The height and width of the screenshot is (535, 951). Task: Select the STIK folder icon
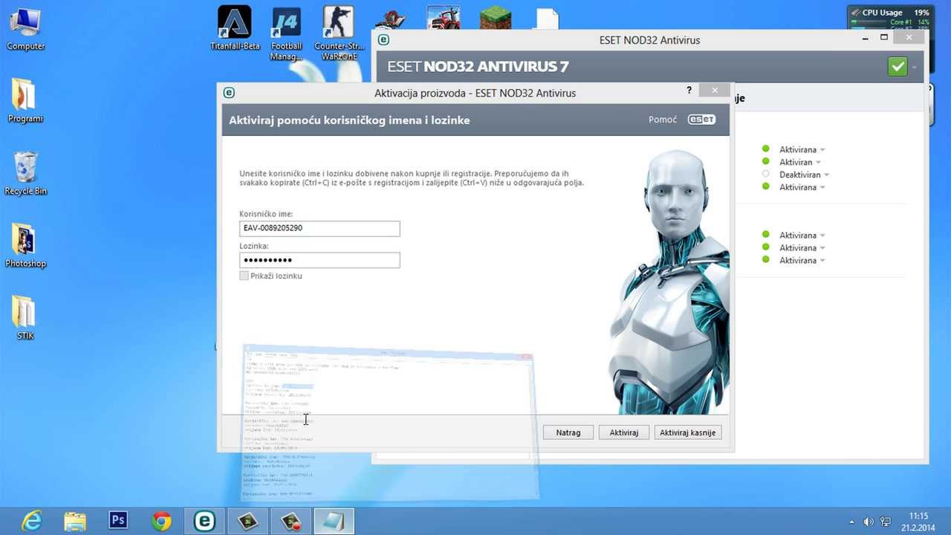point(25,318)
